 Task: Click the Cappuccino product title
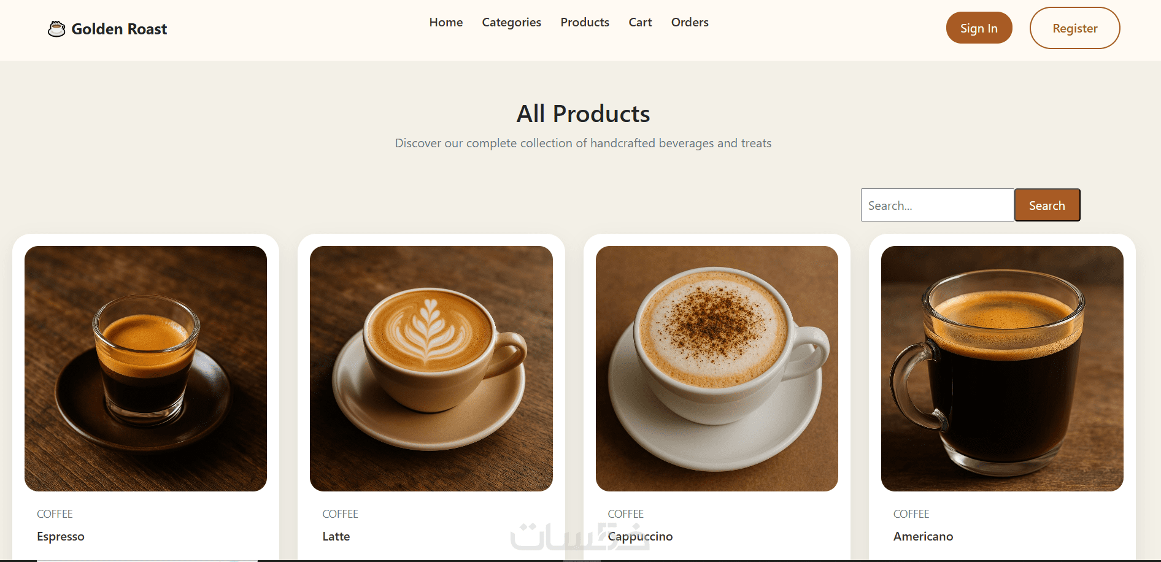tap(640, 536)
